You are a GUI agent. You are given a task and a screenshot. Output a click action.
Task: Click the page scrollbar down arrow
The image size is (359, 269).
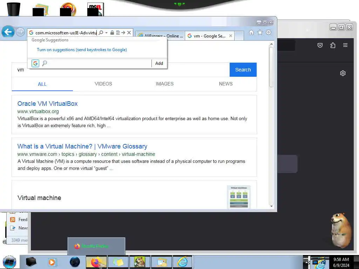pyautogui.click(x=271, y=206)
